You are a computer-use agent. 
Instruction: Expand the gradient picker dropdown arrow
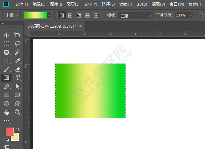click(49, 15)
